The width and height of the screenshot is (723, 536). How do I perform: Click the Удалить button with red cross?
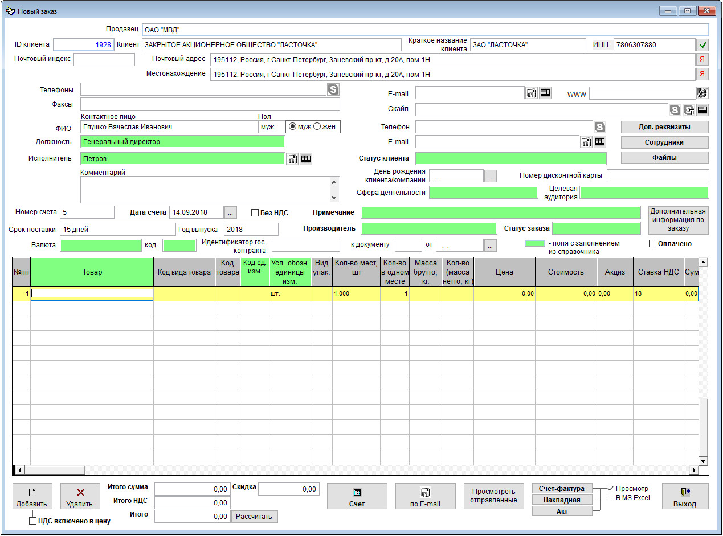coord(80,496)
